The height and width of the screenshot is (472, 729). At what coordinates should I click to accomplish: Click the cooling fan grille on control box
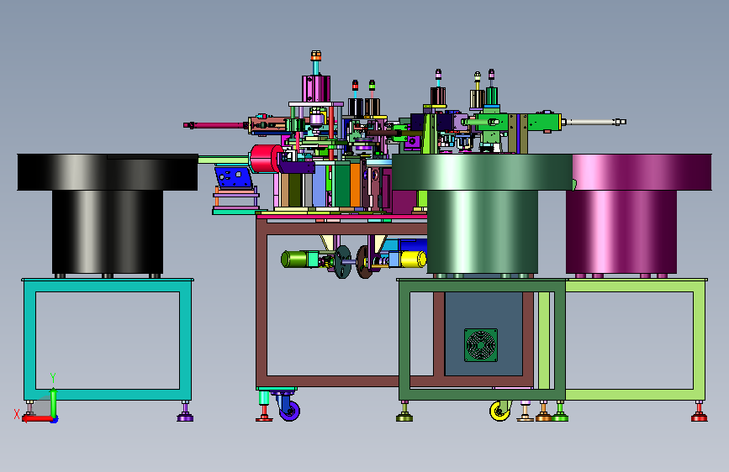coord(481,345)
